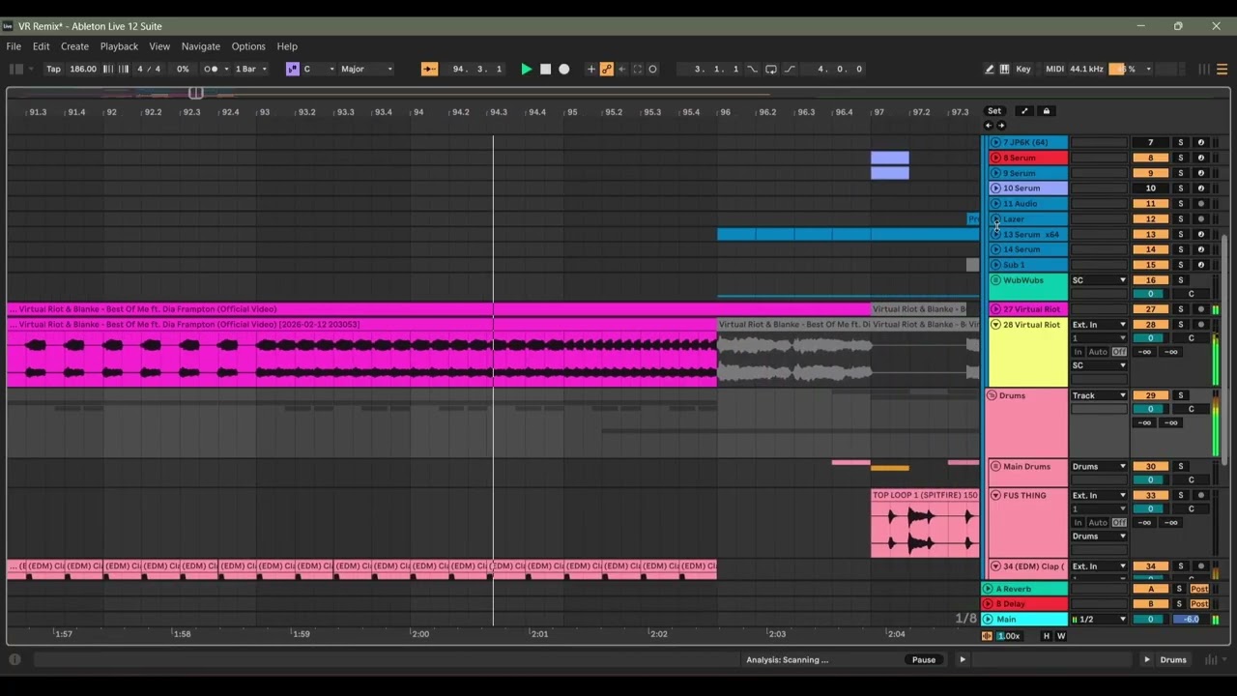
Task: Toggle the metronome button
Action: pyautogui.click(x=213, y=69)
